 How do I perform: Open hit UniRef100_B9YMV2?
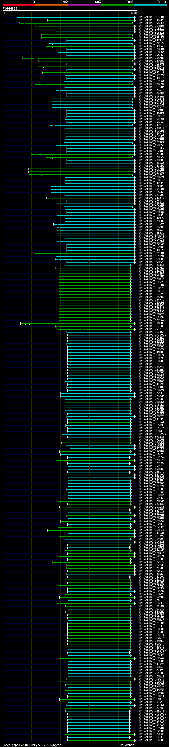click(x=152, y=76)
